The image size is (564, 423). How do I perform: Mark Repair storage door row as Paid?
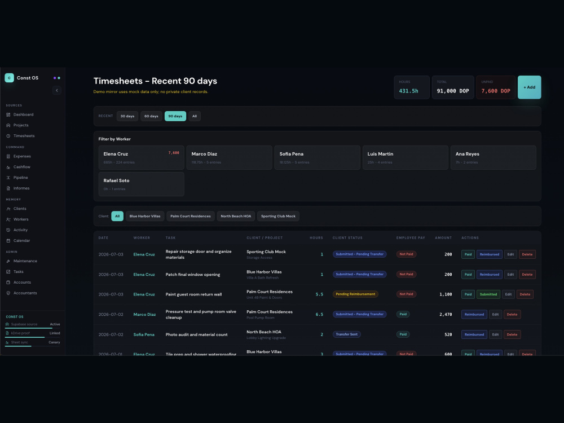click(x=468, y=254)
